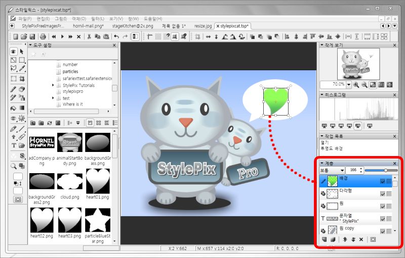This screenshot has width=405, height=258.
Task: Click the play arrow toolbar icon
Action: click(62, 36)
